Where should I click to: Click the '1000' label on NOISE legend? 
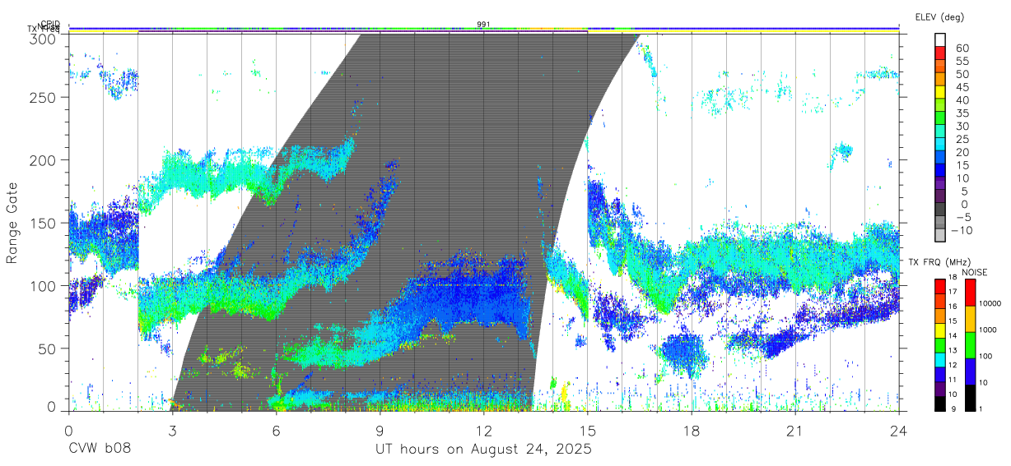[987, 330]
